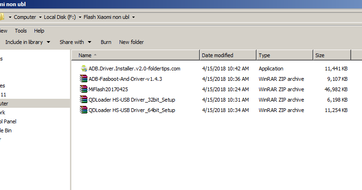Open the Share with dropdown
Screen dimensions: 362x190
point(76,42)
